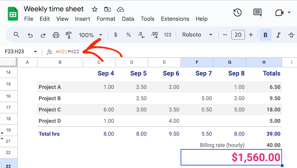Toggle italic formatting
297x168 pixels.
point(278,35)
